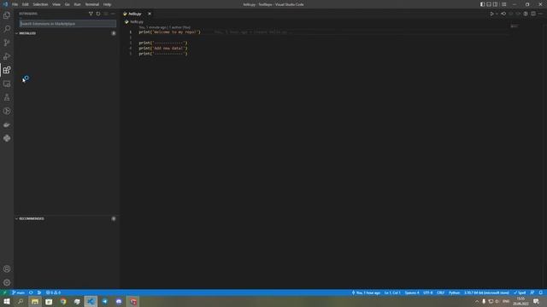This screenshot has height=307, width=547.
Task: Click the minimap preview
Action: coord(515,26)
